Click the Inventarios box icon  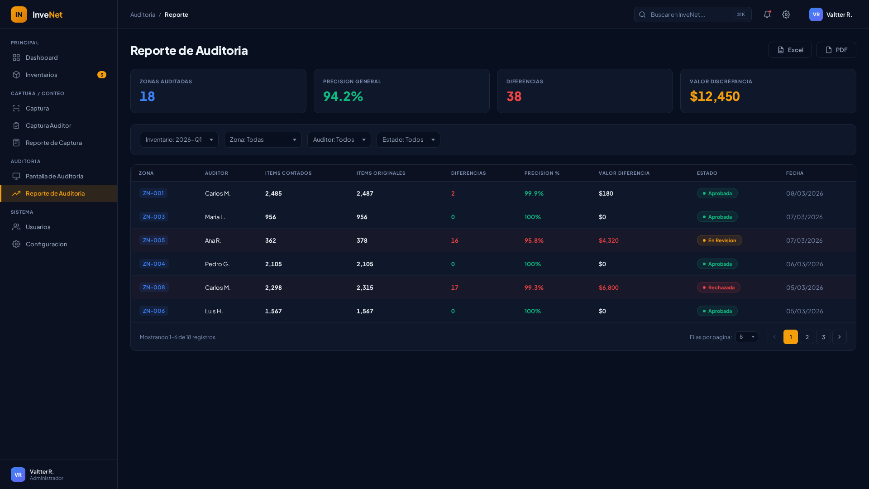point(16,75)
